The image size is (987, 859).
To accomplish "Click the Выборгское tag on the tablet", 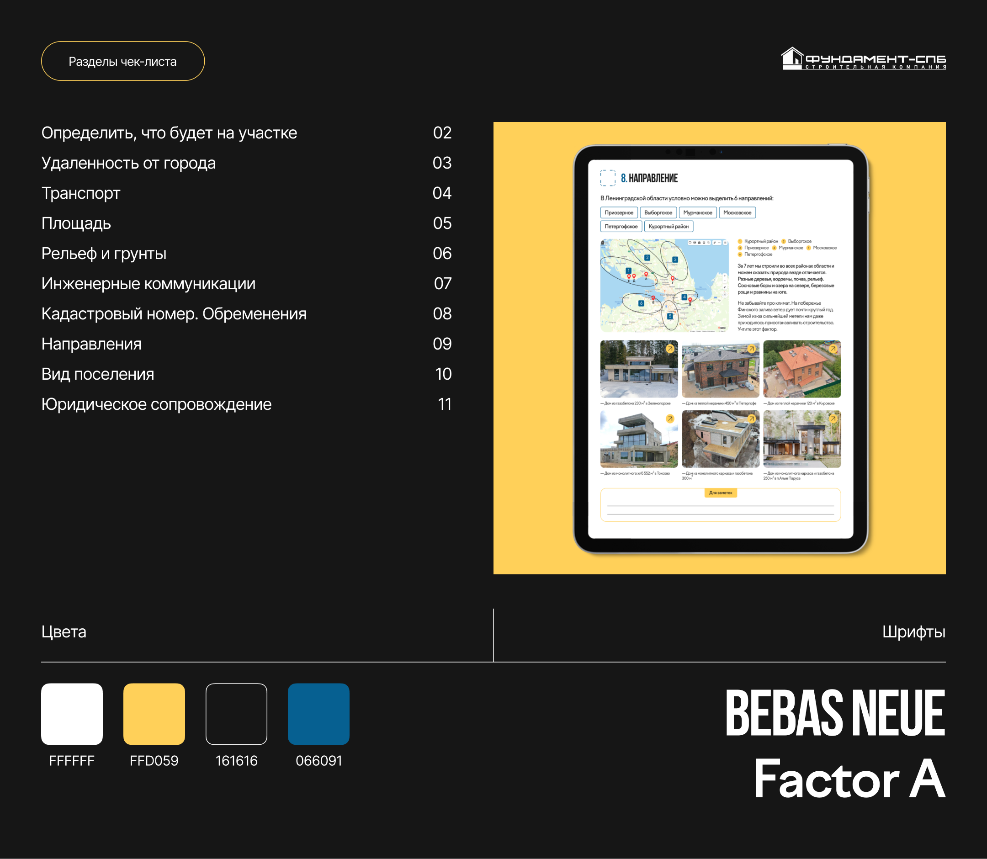I will click(x=658, y=213).
